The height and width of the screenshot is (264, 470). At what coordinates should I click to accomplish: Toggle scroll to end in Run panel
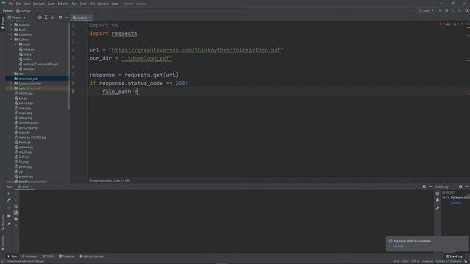[x=16, y=213]
